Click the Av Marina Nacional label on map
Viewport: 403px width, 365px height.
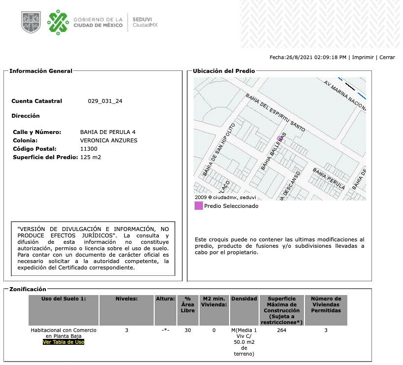tap(345, 96)
